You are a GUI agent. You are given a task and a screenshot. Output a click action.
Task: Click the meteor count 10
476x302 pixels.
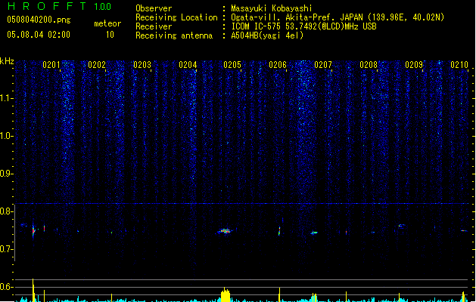point(110,35)
